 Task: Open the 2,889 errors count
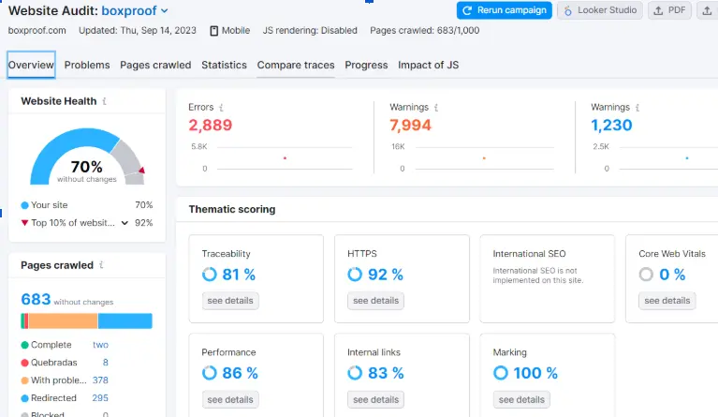211,126
